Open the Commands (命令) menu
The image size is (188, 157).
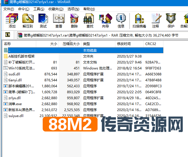pyautogui.click(x=24, y=9)
